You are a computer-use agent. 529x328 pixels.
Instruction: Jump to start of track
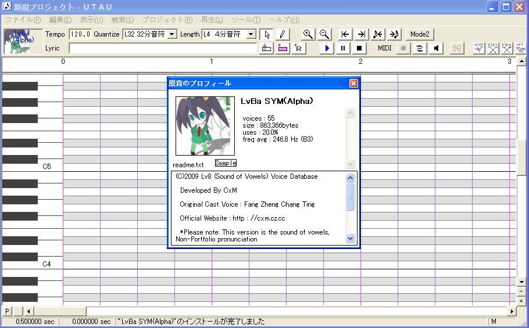coord(345,34)
